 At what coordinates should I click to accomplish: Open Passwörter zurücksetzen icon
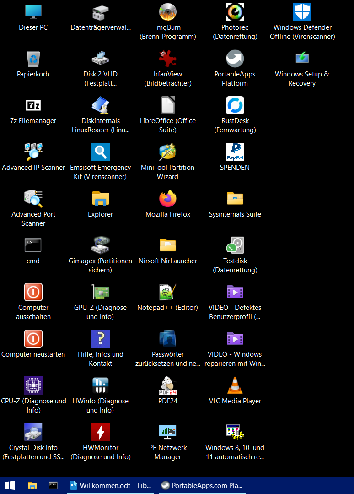tap(168, 338)
